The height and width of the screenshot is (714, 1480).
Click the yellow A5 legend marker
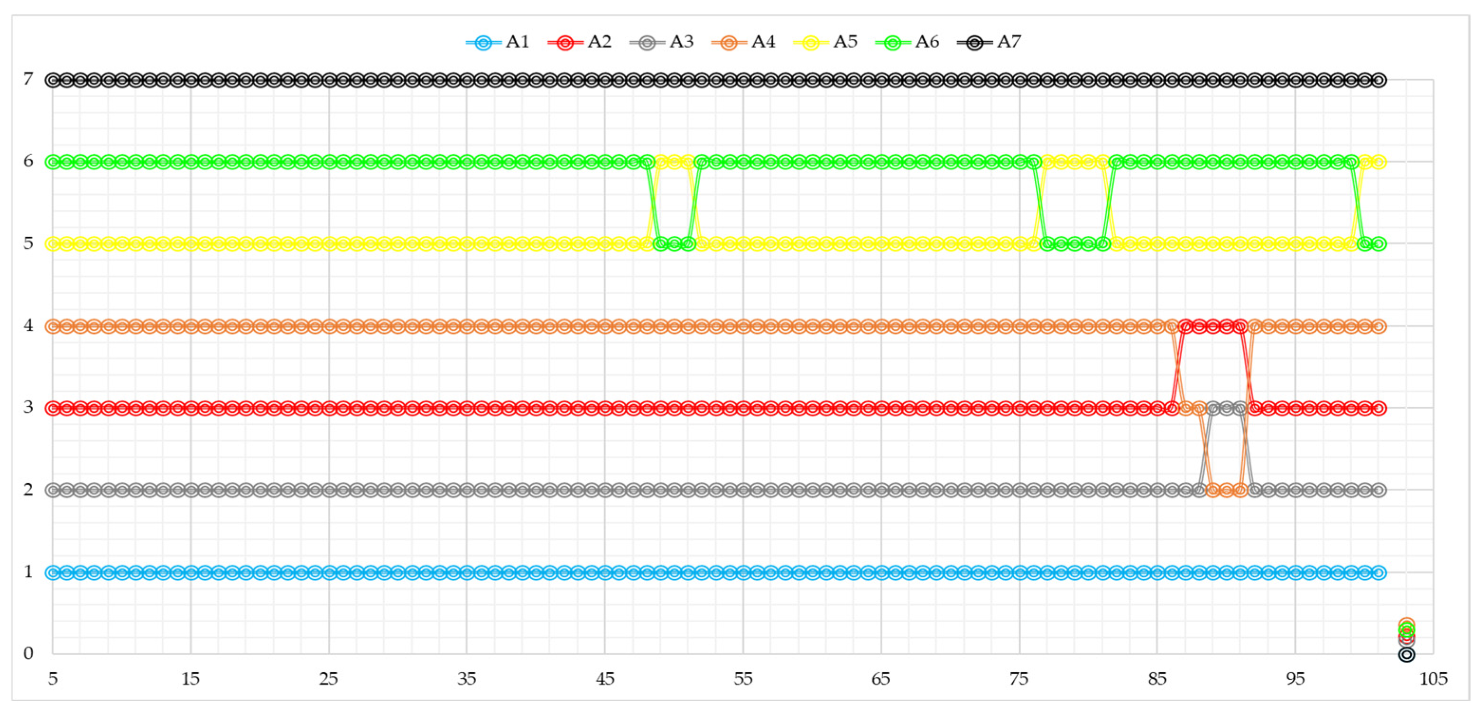coord(811,43)
